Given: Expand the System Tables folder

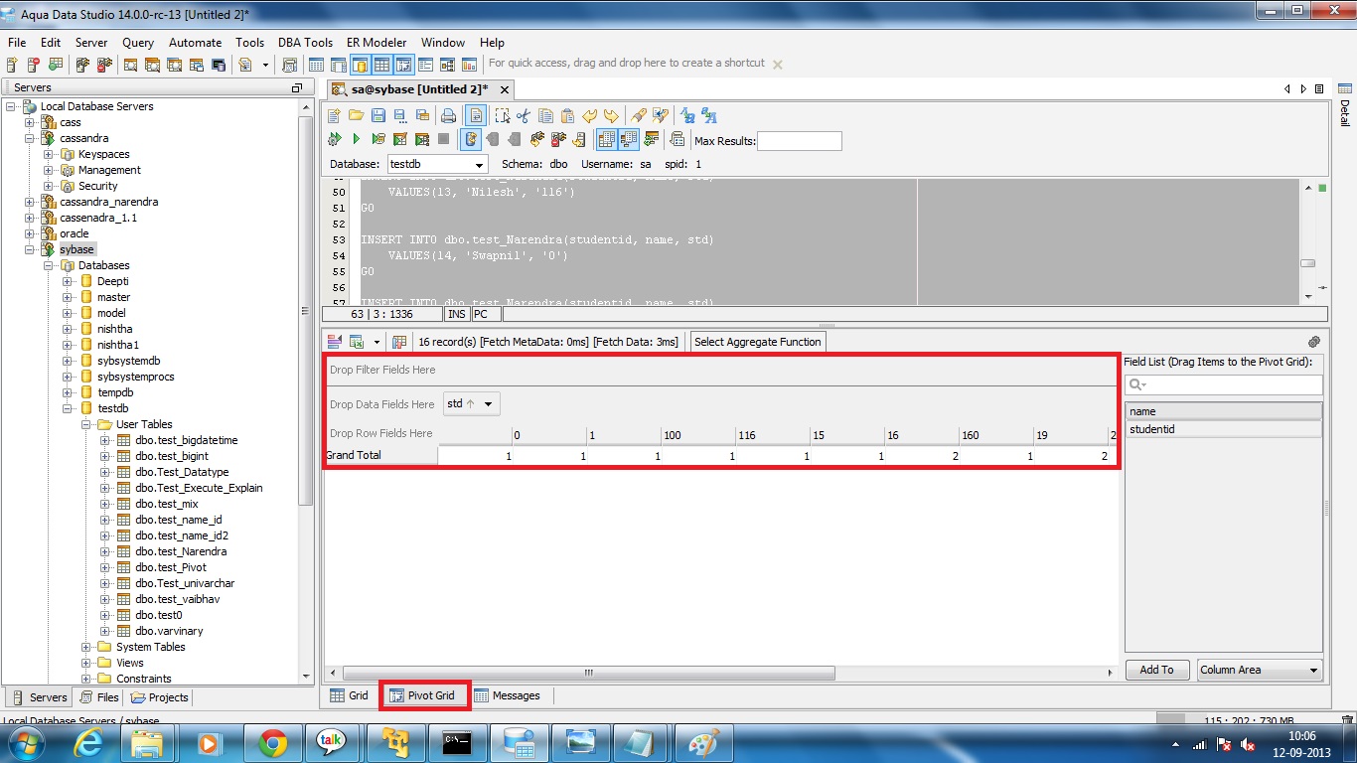Looking at the screenshot, I should pos(86,647).
